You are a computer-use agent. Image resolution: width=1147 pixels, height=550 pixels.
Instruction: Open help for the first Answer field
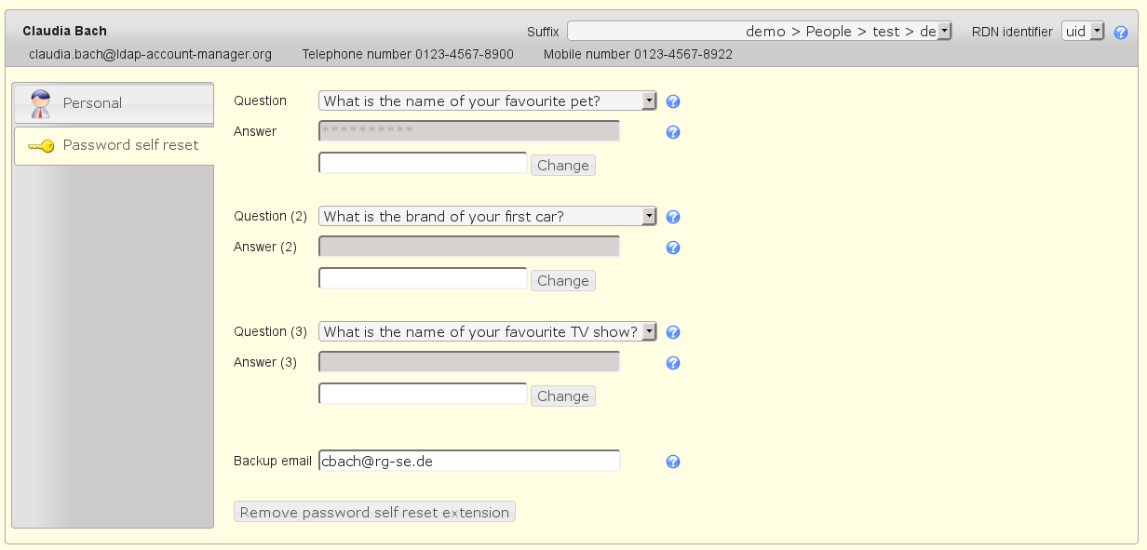click(x=673, y=132)
